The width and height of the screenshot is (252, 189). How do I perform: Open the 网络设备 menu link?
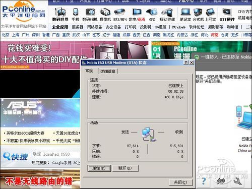click(x=94, y=27)
